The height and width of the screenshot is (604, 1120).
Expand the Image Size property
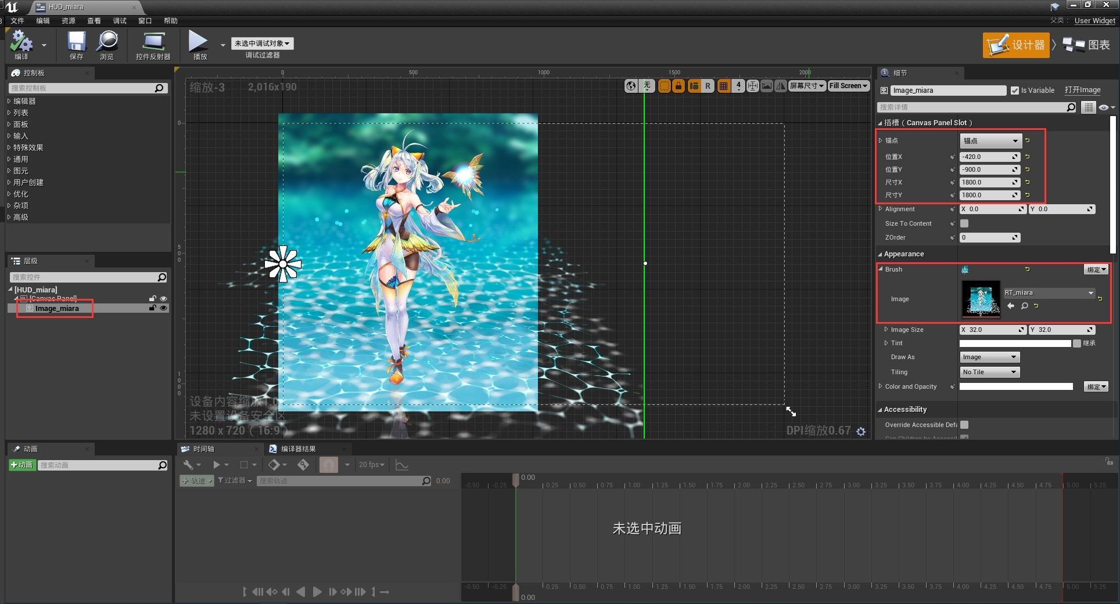pyautogui.click(x=886, y=329)
